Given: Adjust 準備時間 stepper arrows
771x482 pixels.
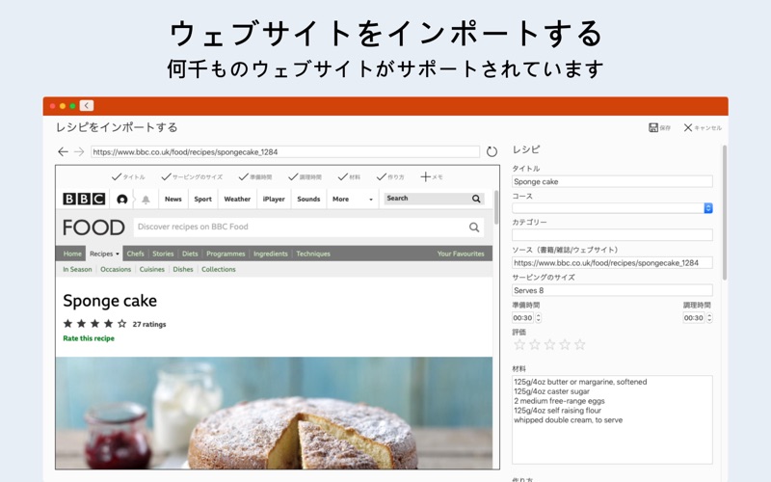Looking at the screenshot, I should point(539,318).
